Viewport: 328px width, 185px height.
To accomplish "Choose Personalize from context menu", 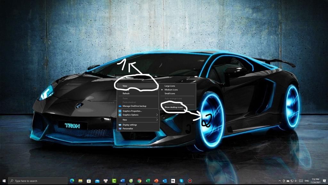I will click(138, 129).
